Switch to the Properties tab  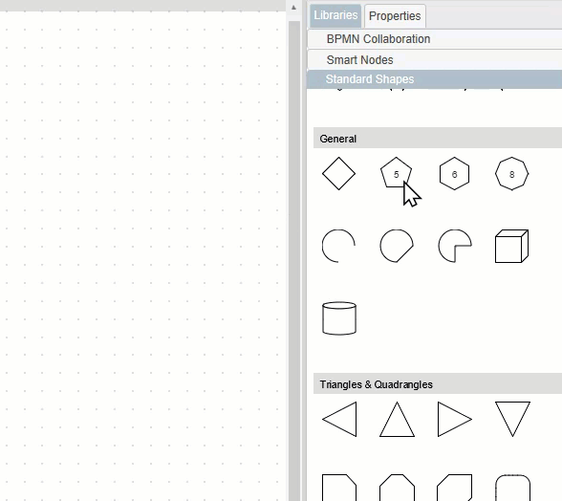tap(395, 16)
